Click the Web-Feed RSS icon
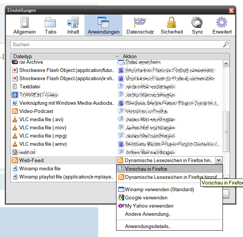243x237 pixels. (x=15, y=160)
